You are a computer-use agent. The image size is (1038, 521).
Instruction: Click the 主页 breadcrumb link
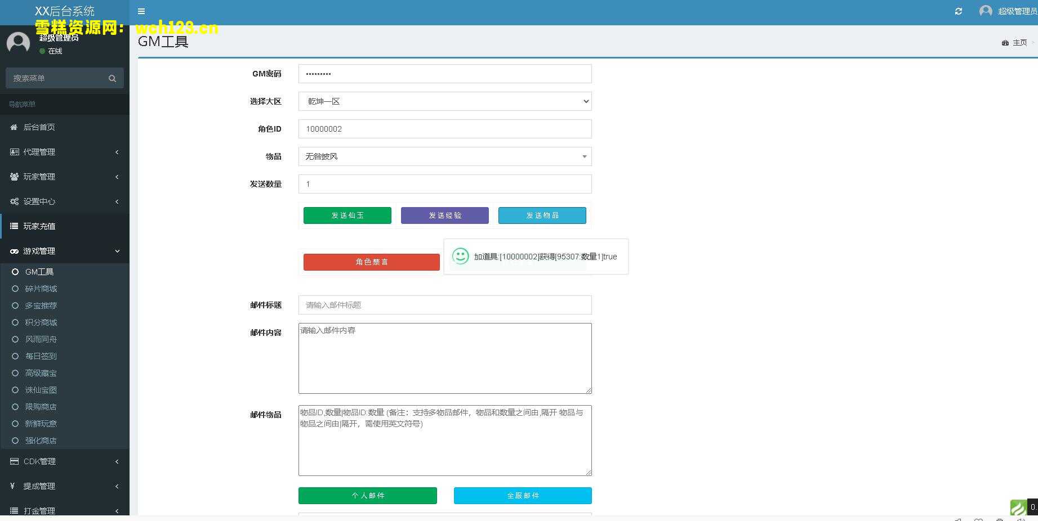pyautogui.click(x=1020, y=43)
